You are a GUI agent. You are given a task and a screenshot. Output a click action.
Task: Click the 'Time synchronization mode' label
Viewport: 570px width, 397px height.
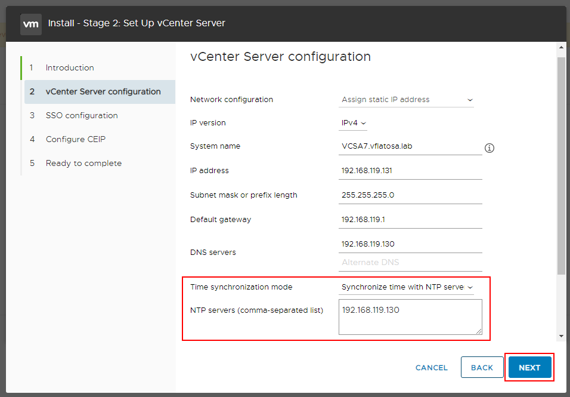pos(241,287)
